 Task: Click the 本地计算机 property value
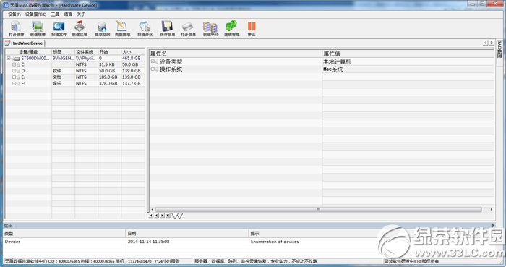click(x=338, y=62)
